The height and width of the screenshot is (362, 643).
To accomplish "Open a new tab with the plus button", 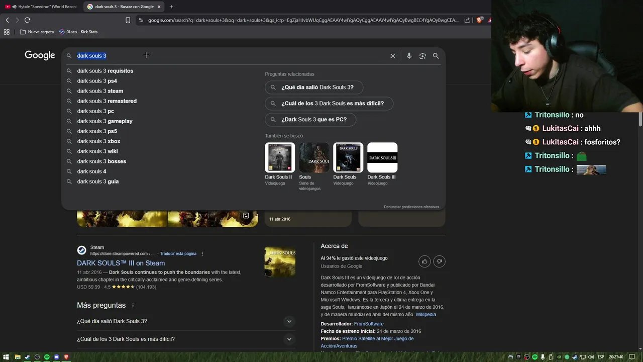I will click(x=171, y=7).
